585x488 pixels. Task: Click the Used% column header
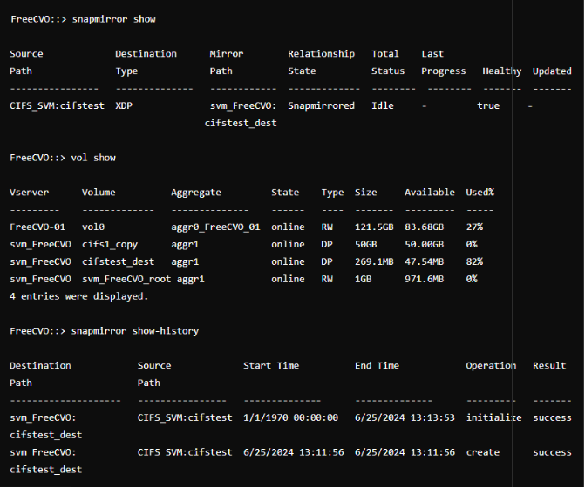480,193
